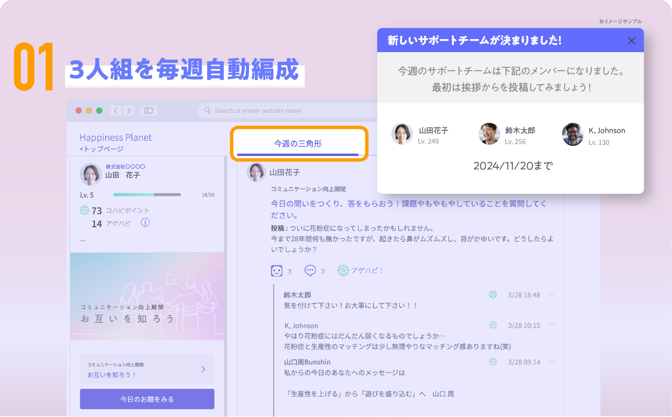Expand K, Johnson's 3/28 10:15 reply
The image size is (672, 417).
pyautogui.click(x=552, y=325)
